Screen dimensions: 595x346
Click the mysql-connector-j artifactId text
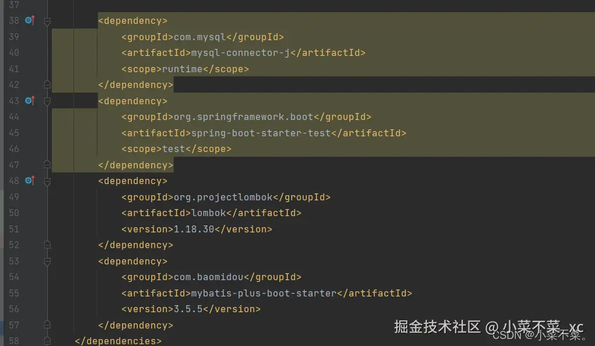pyautogui.click(x=240, y=53)
